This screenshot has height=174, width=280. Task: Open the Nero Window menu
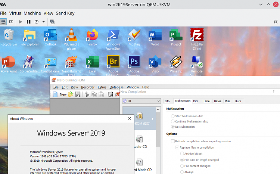coord(133,87)
